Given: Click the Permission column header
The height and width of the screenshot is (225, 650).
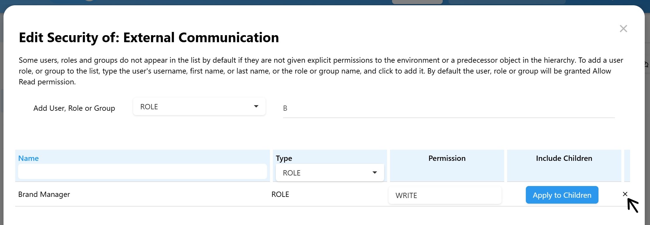Looking at the screenshot, I should coord(447,158).
